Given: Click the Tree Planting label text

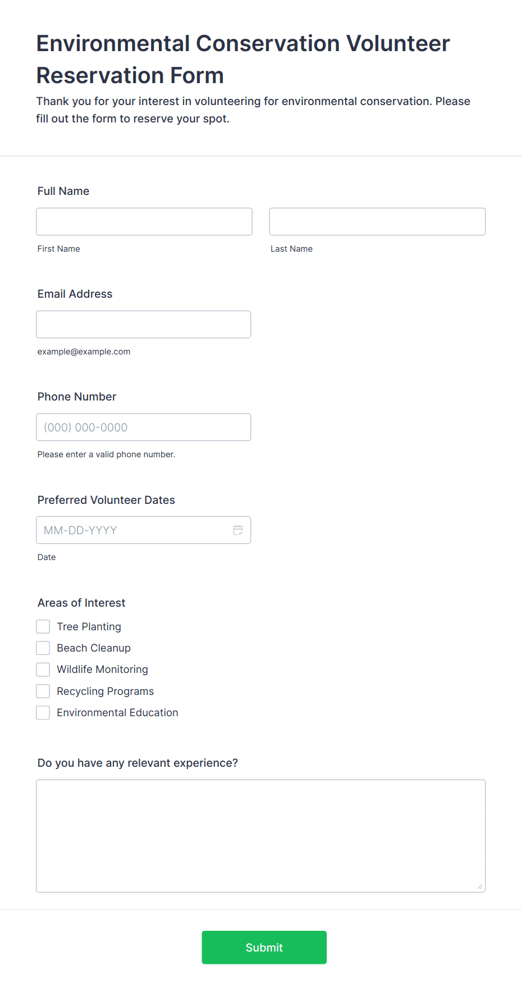Looking at the screenshot, I should click(x=89, y=626).
